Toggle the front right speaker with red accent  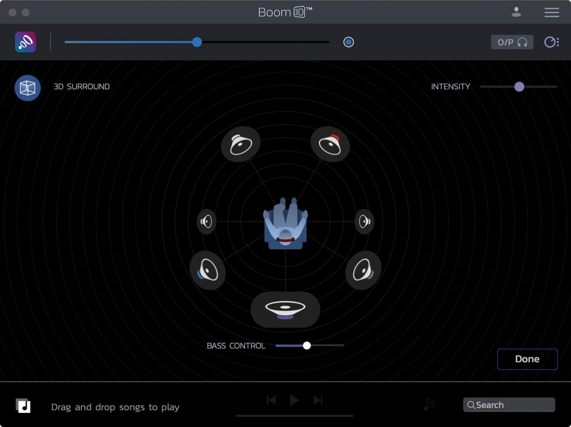tap(330, 144)
